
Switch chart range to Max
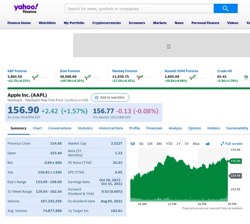coord(196,144)
